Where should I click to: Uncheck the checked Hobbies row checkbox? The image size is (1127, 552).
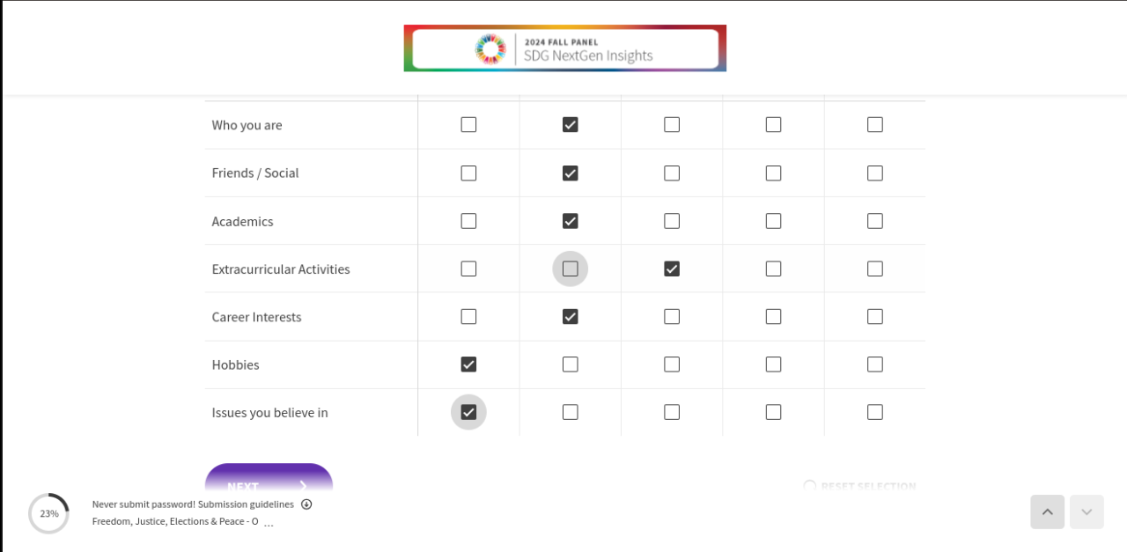click(x=468, y=364)
